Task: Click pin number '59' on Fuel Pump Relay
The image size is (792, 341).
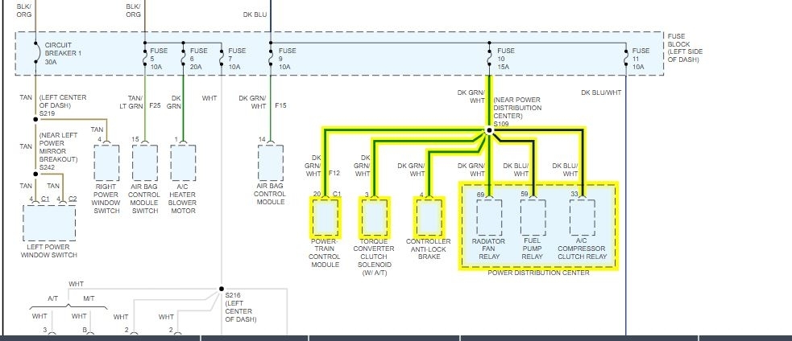Action: click(x=525, y=194)
